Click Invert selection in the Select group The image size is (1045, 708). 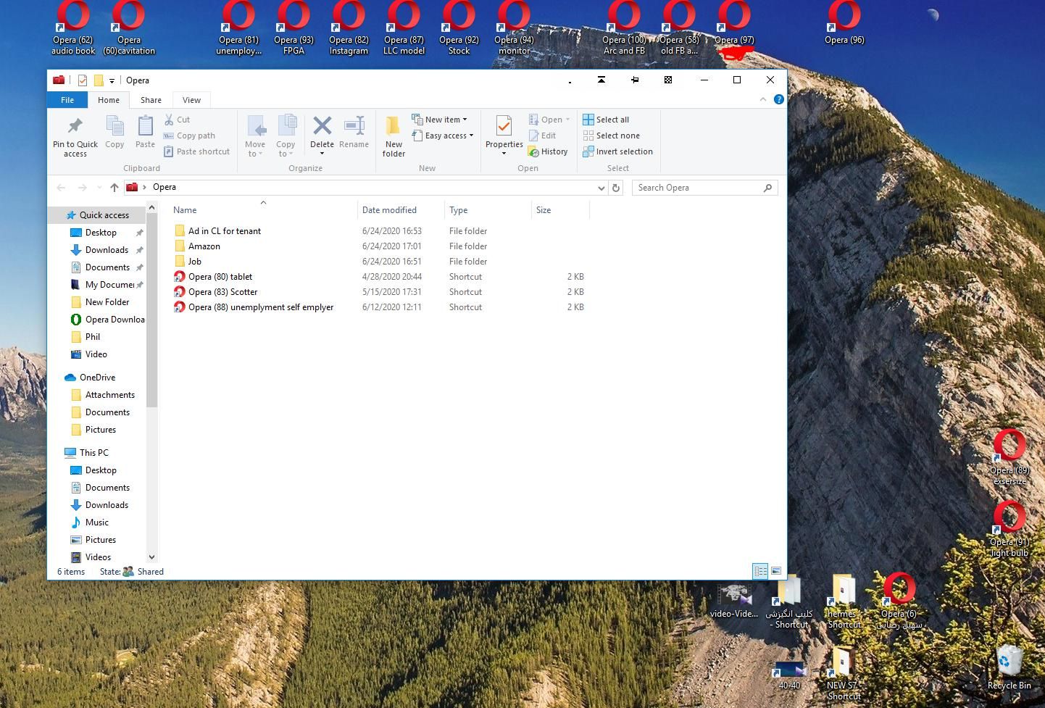[x=618, y=151]
